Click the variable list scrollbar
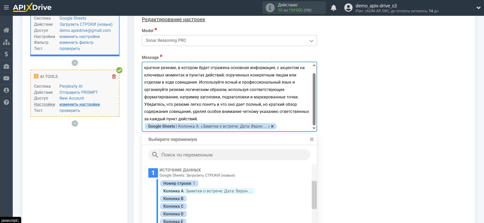 314,195
